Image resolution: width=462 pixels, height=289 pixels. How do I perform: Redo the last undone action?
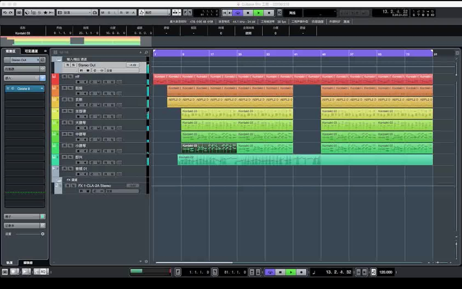point(11,13)
